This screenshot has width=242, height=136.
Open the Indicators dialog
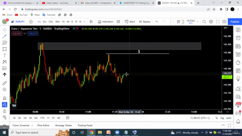[x=105, y=22]
